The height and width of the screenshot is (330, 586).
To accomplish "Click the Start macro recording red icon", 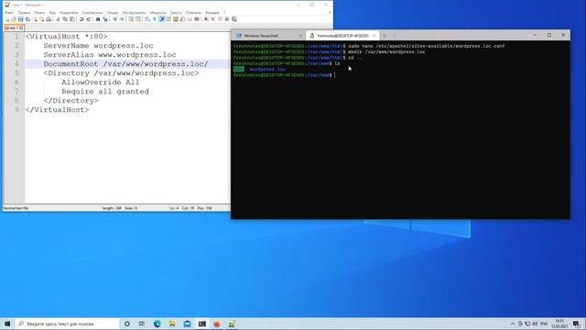I will pyautogui.click(x=205, y=19).
